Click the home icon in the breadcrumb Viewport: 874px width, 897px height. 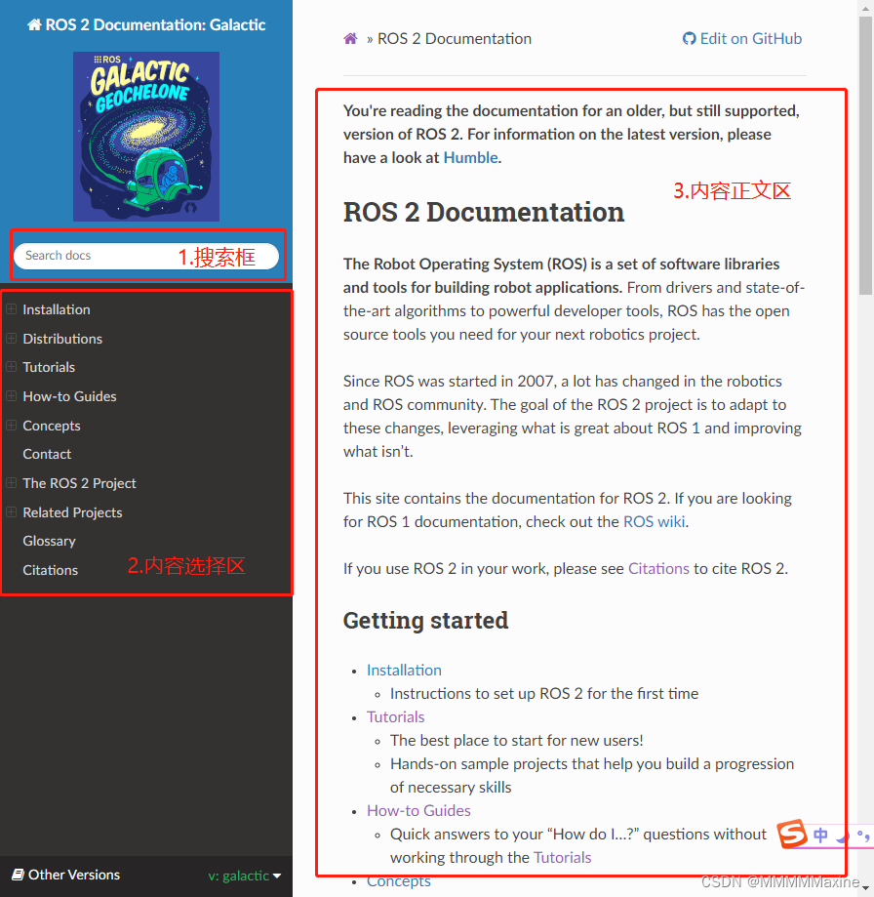coord(350,38)
